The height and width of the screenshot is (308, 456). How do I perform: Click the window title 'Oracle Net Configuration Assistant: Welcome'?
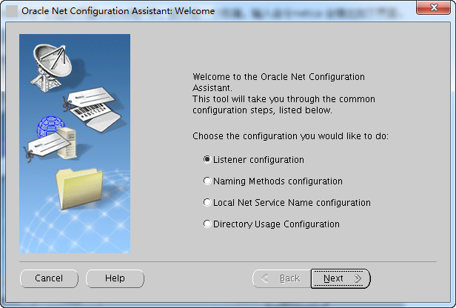(118, 11)
